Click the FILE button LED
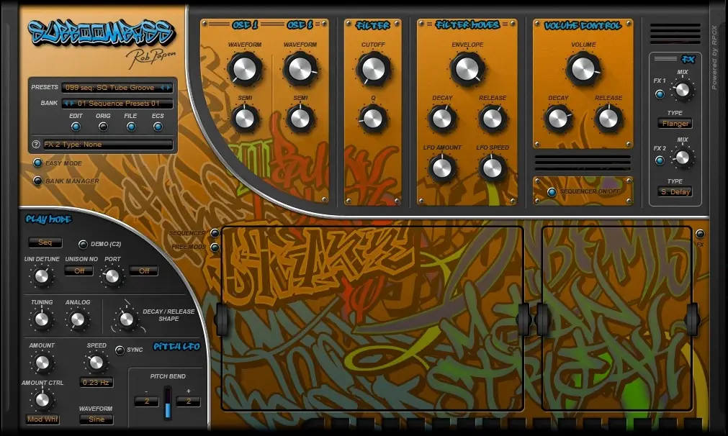 [131, 126]
